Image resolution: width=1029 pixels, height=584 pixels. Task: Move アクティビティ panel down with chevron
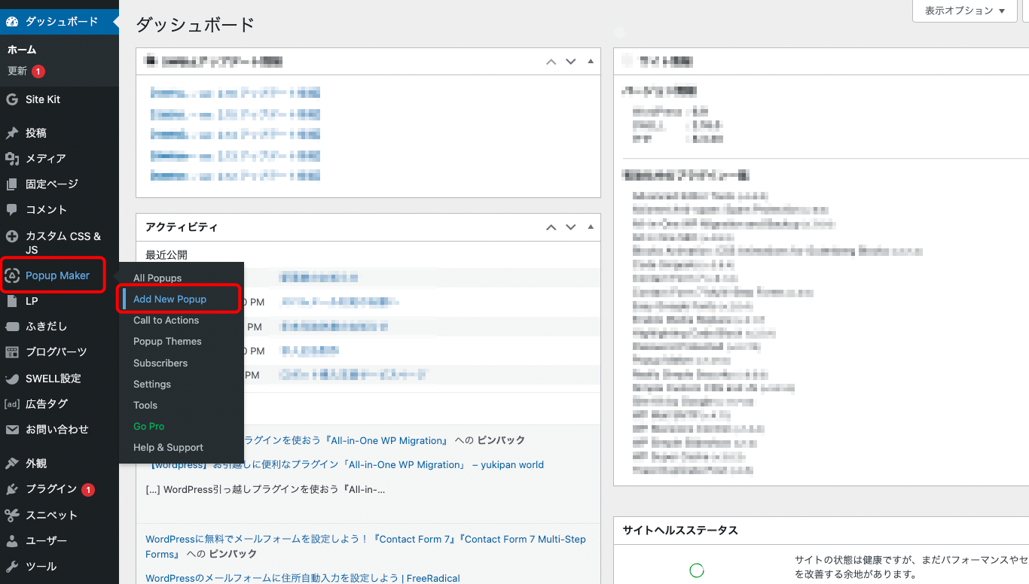[x=571, y=227]
